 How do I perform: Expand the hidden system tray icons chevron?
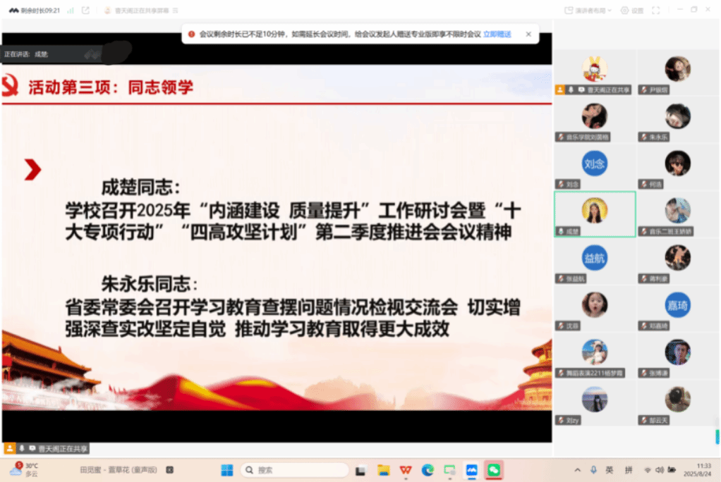tap(577, 470)
